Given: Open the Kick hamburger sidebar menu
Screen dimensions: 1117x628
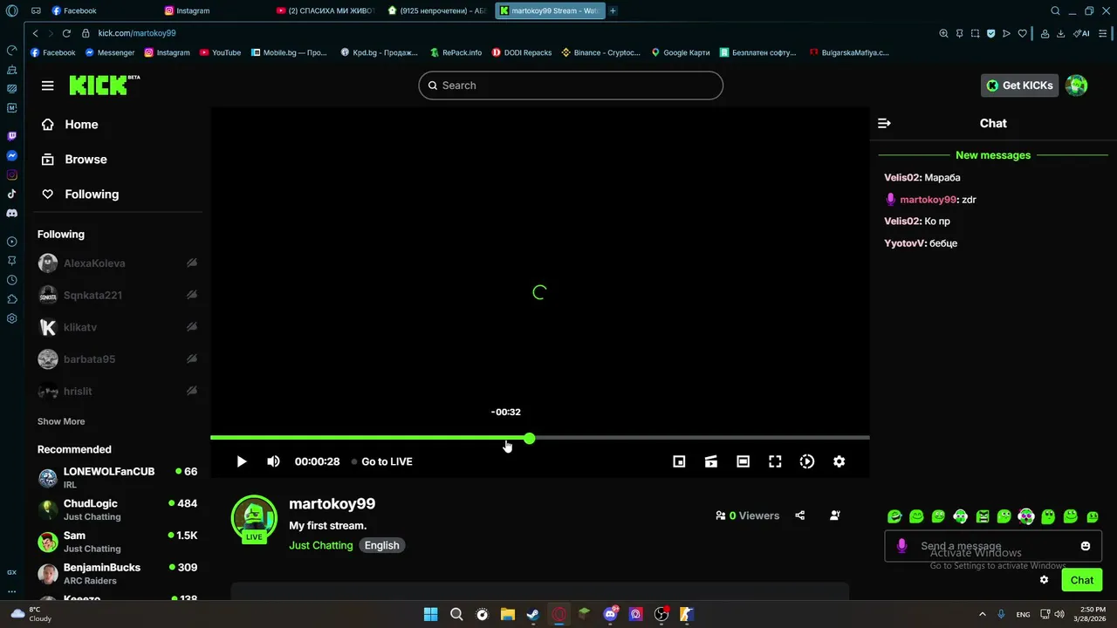Looking at the screenshot, I should click(x=48, y=85).
